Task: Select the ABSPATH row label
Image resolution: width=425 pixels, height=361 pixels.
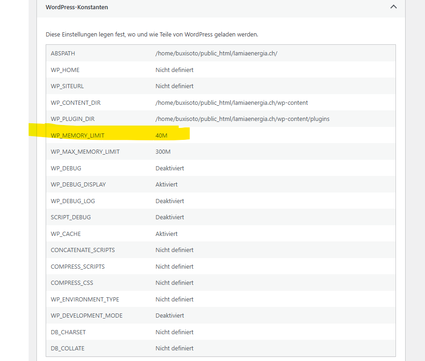Action: (x=63, y=54)
